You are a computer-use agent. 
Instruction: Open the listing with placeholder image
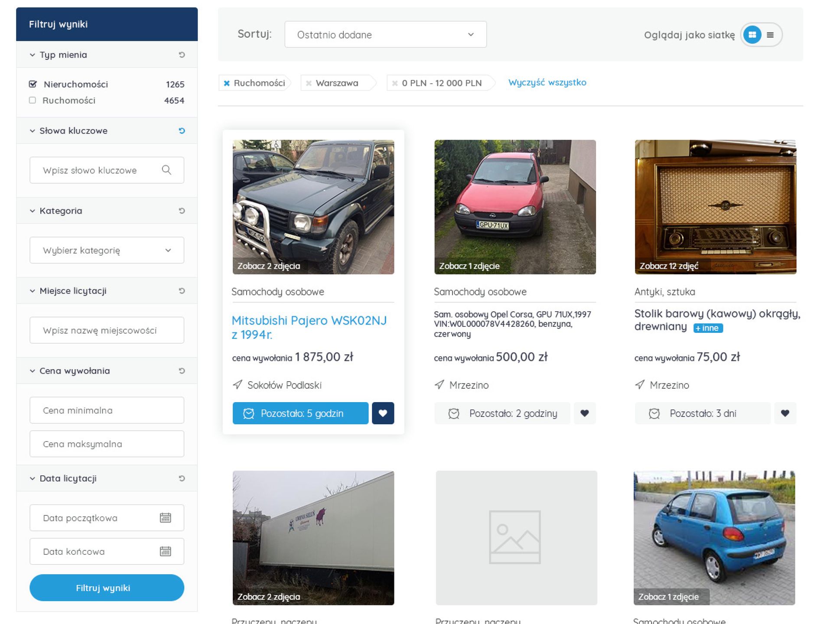click(516, 538)
